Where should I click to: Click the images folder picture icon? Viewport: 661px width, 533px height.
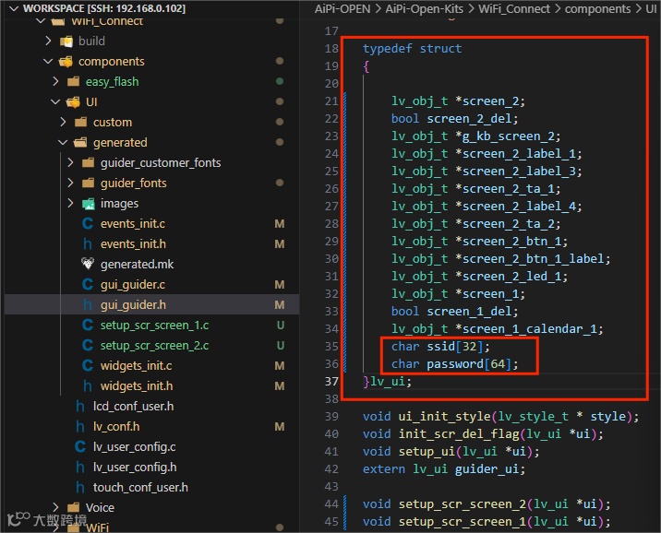click(88, 204)
